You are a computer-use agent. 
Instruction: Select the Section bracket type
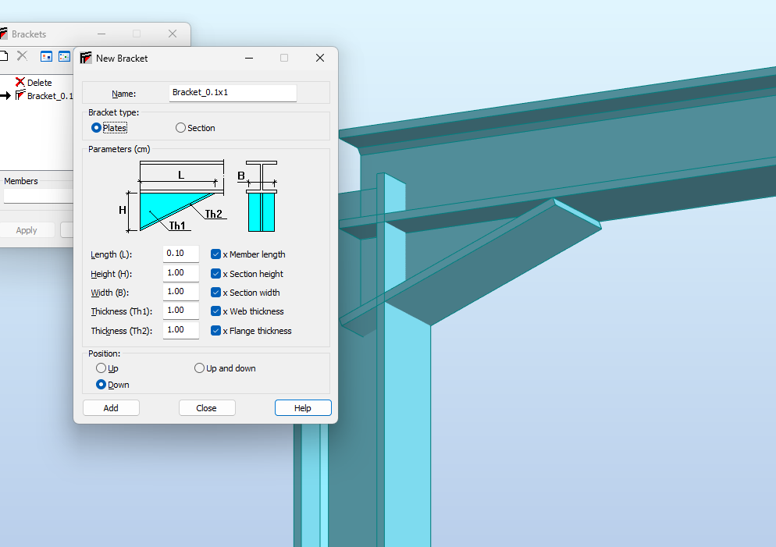pos(180,127)
